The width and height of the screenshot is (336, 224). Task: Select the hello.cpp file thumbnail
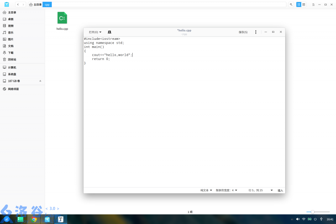(62, 18)
